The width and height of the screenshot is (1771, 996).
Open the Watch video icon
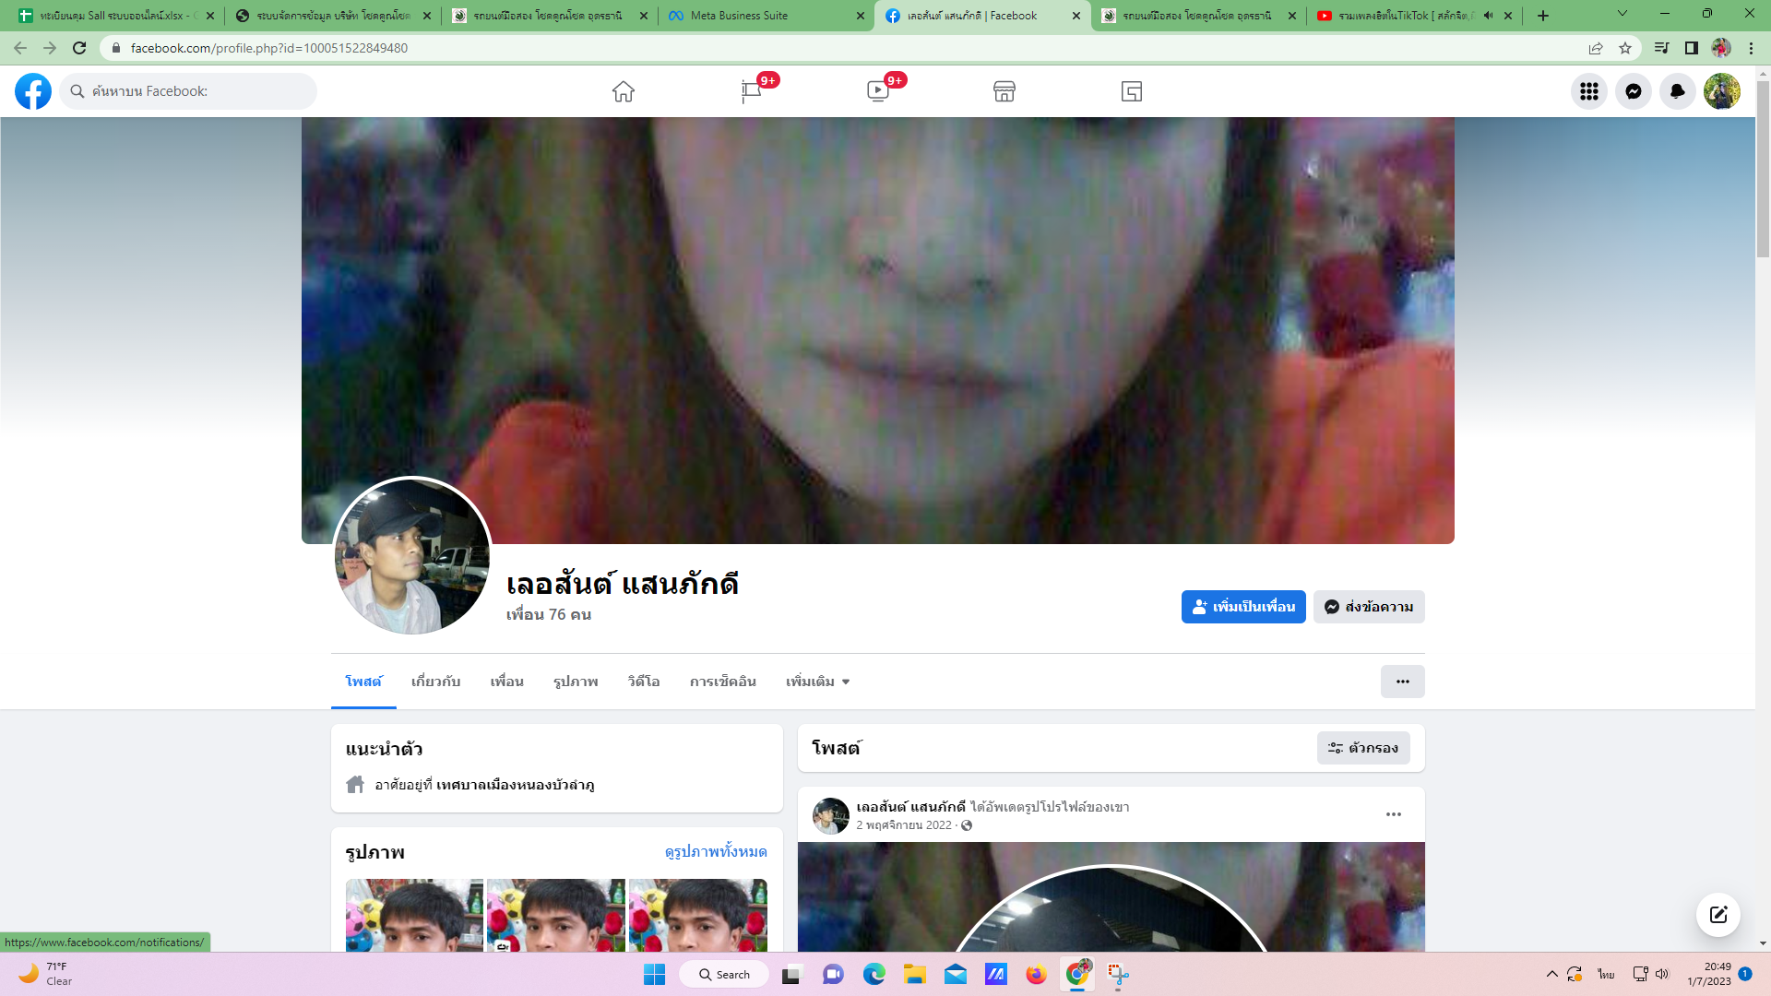coord(878,91)
